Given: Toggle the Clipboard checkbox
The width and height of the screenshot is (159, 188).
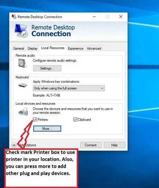Looking at the screenshot, I should [75, 119].
